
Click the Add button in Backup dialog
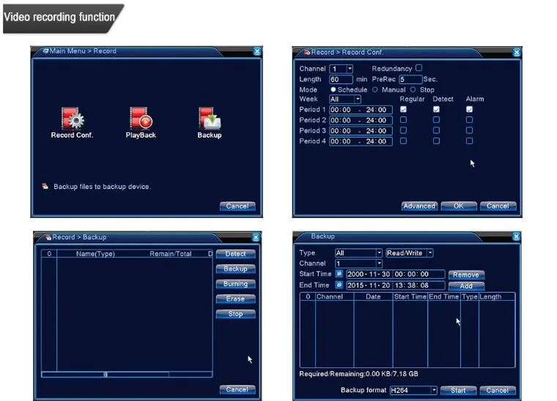coord(466,286)
